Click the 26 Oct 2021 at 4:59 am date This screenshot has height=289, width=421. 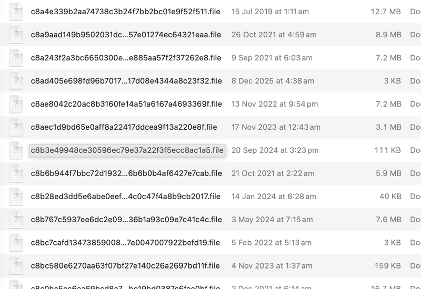[x=274, y=35]
